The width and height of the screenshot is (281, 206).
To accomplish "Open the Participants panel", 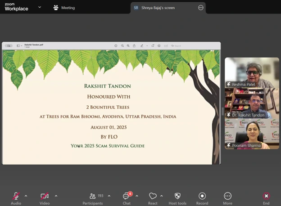I will tap(92, 197).
